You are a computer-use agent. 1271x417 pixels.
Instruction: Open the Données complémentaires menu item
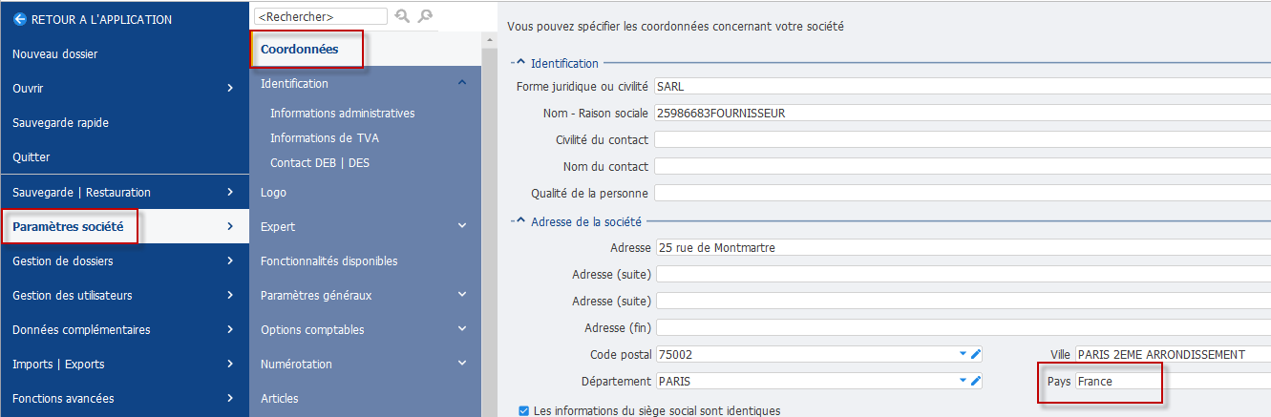pyautogui.click(x=124, y=329)
